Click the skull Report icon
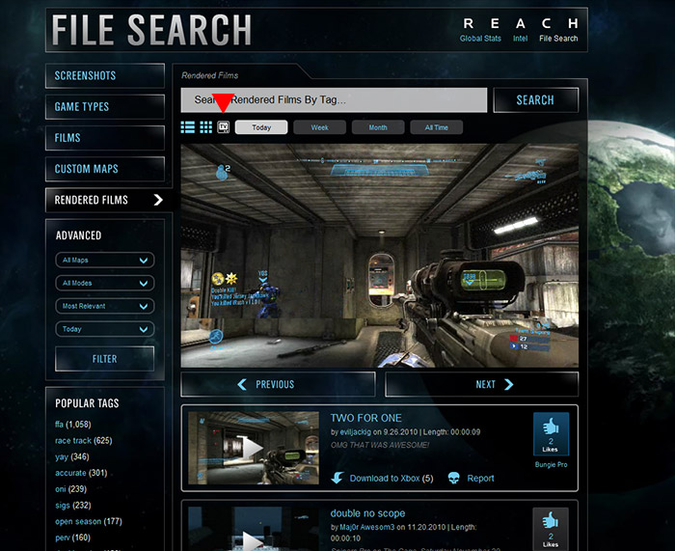 (x=454, y=478)
